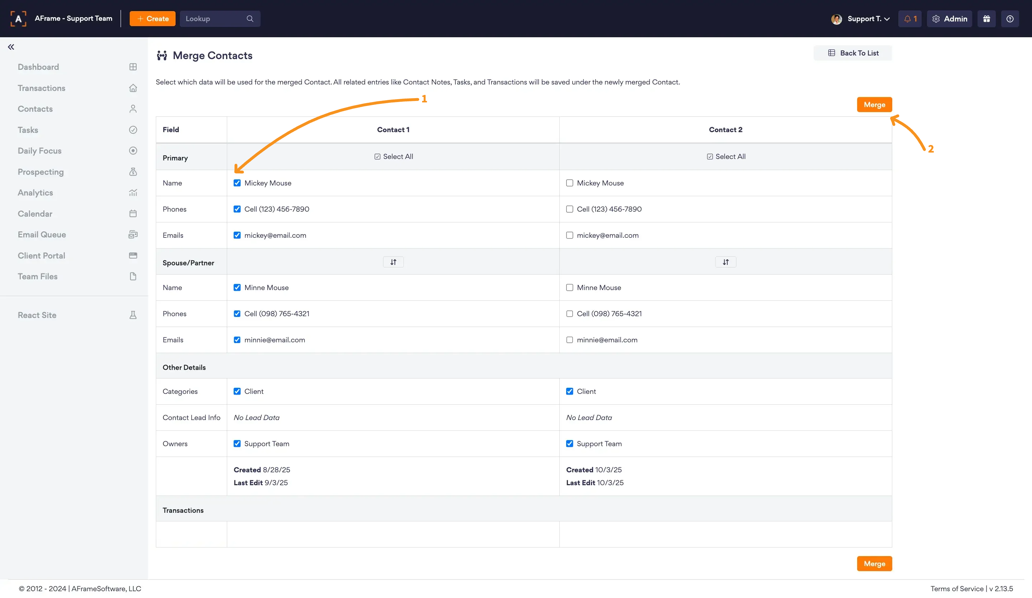
Task: Click Select All under Contact 2
Action: (x=726, y=156)
